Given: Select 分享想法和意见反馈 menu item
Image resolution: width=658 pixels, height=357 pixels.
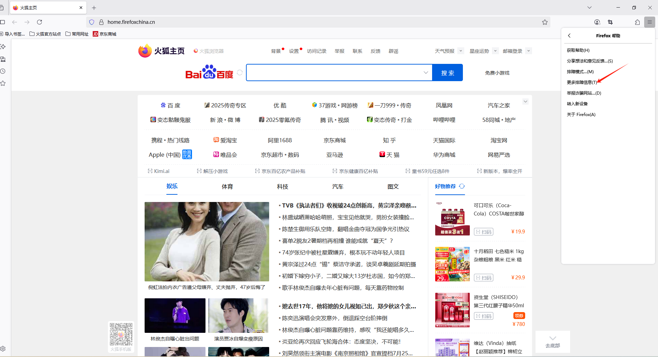Looking at the screenshot, I should (608, 61).
